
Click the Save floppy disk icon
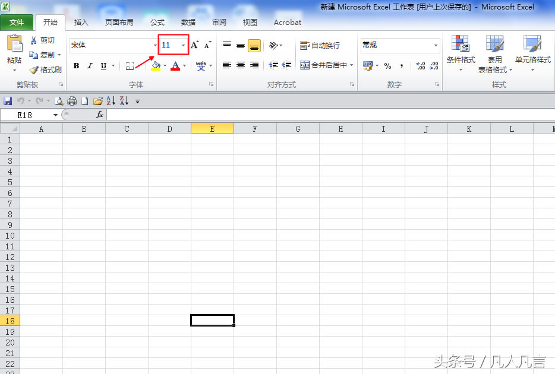[8, 101]
